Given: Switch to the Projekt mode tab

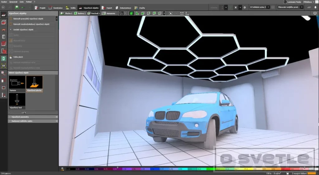Looking at the screenshot, I should tap(40, 8).
